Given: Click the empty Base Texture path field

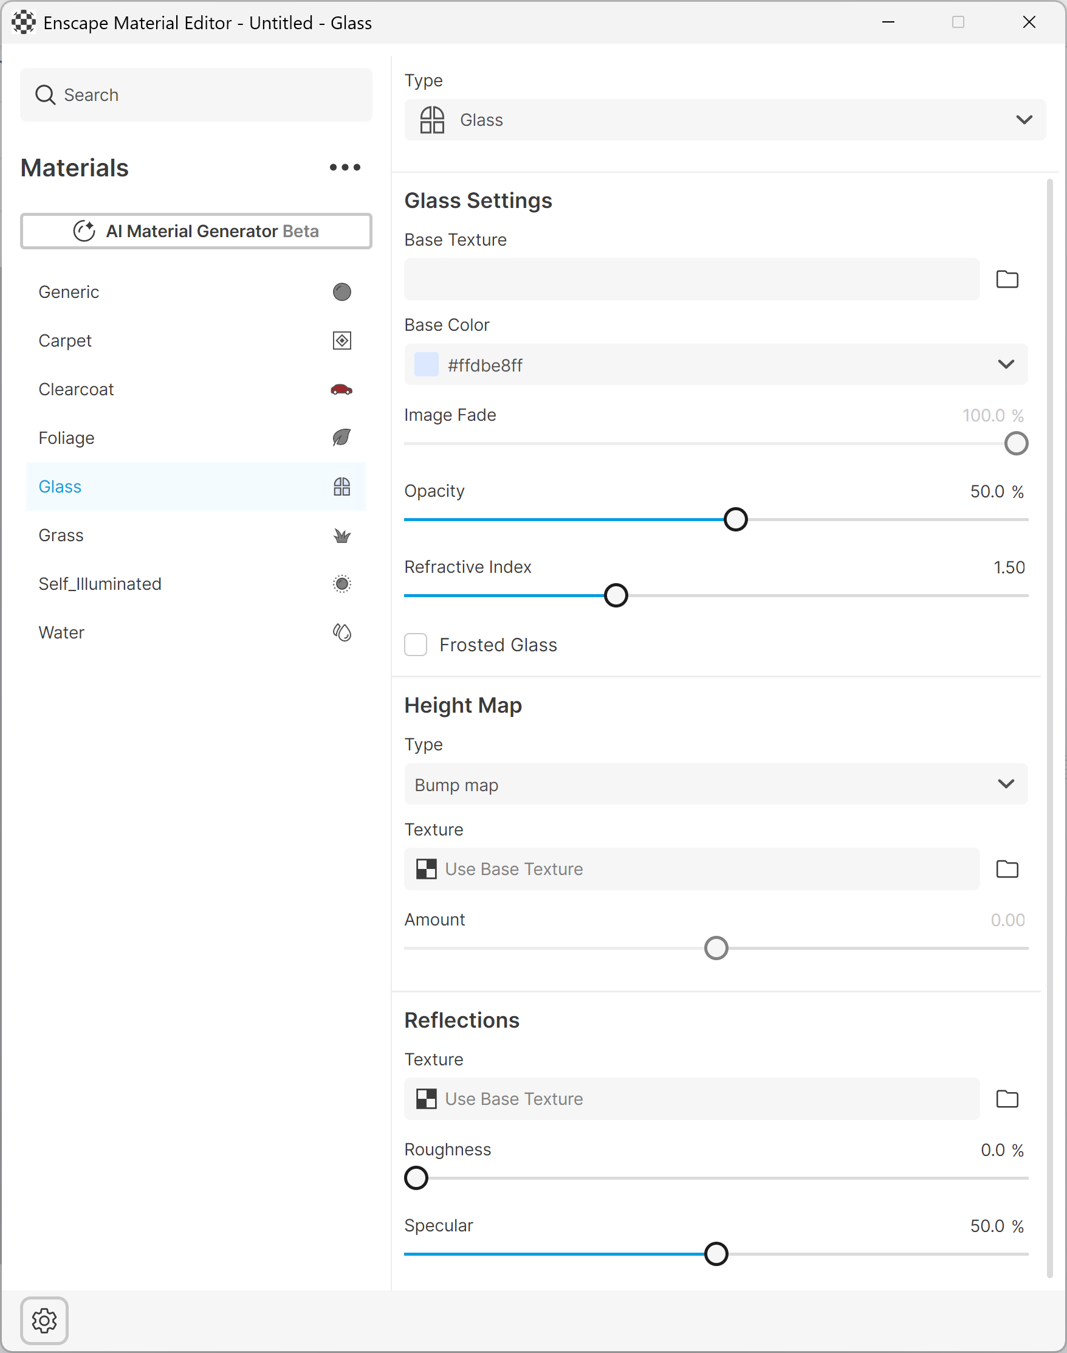Looking at the screenshot, I should click(691, 280).
